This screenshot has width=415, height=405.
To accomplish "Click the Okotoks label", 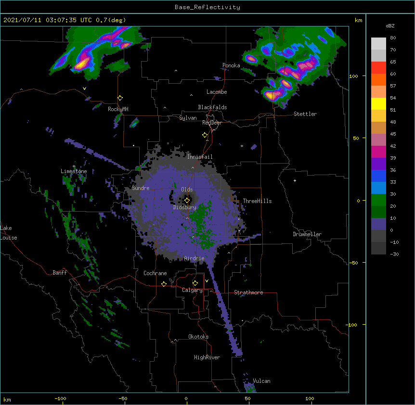I will (198, 337).
